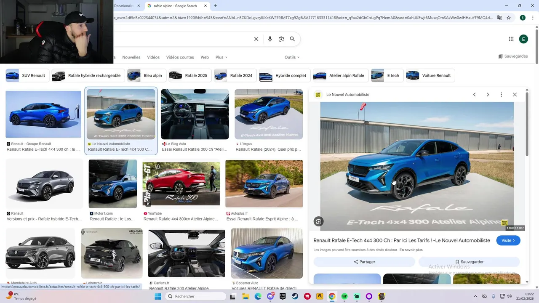The width and height of the screenshot is (539, 303).
Task: Bookmark this page with the star icon
Action: [x=509, y=18]
